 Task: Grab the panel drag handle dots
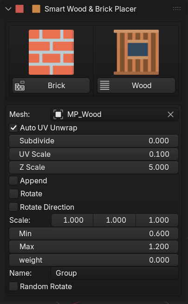pyautogui.click(x=176, y=8)
